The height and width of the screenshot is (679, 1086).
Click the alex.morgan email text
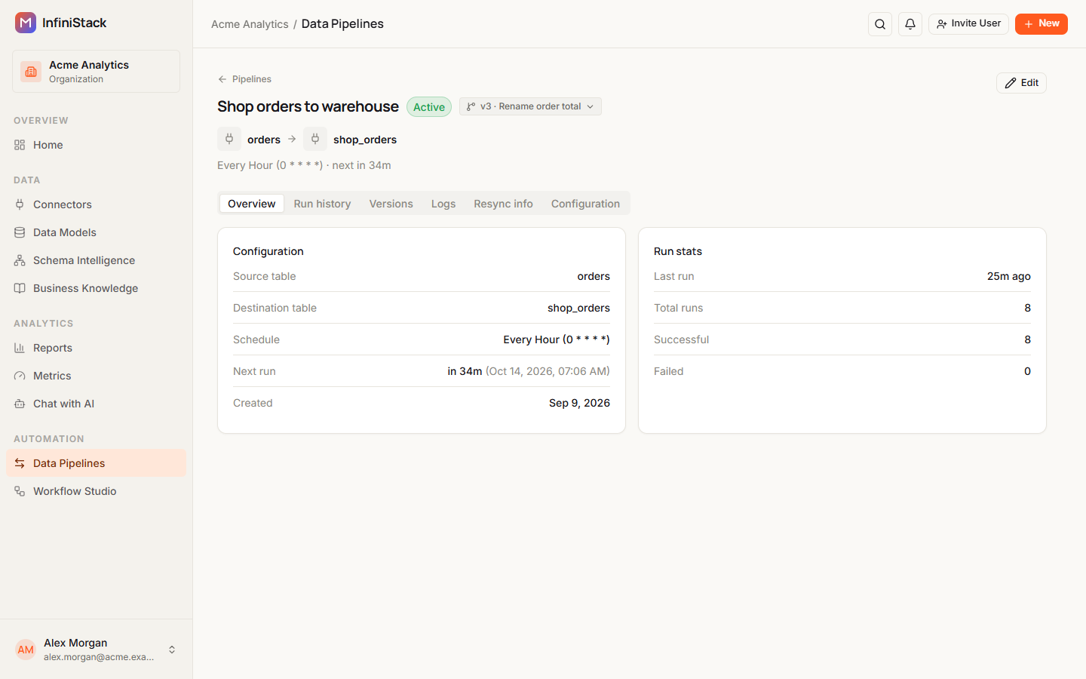coord(99,657)
